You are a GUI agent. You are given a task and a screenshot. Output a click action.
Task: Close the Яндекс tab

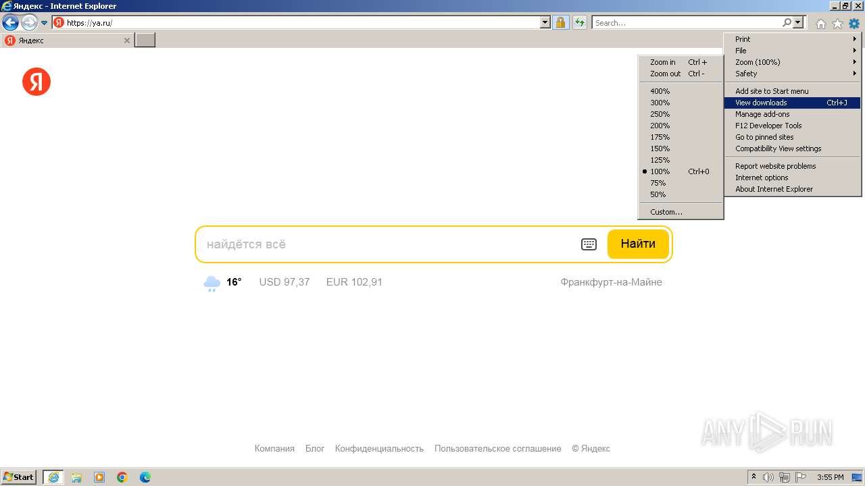pos(127,40)
